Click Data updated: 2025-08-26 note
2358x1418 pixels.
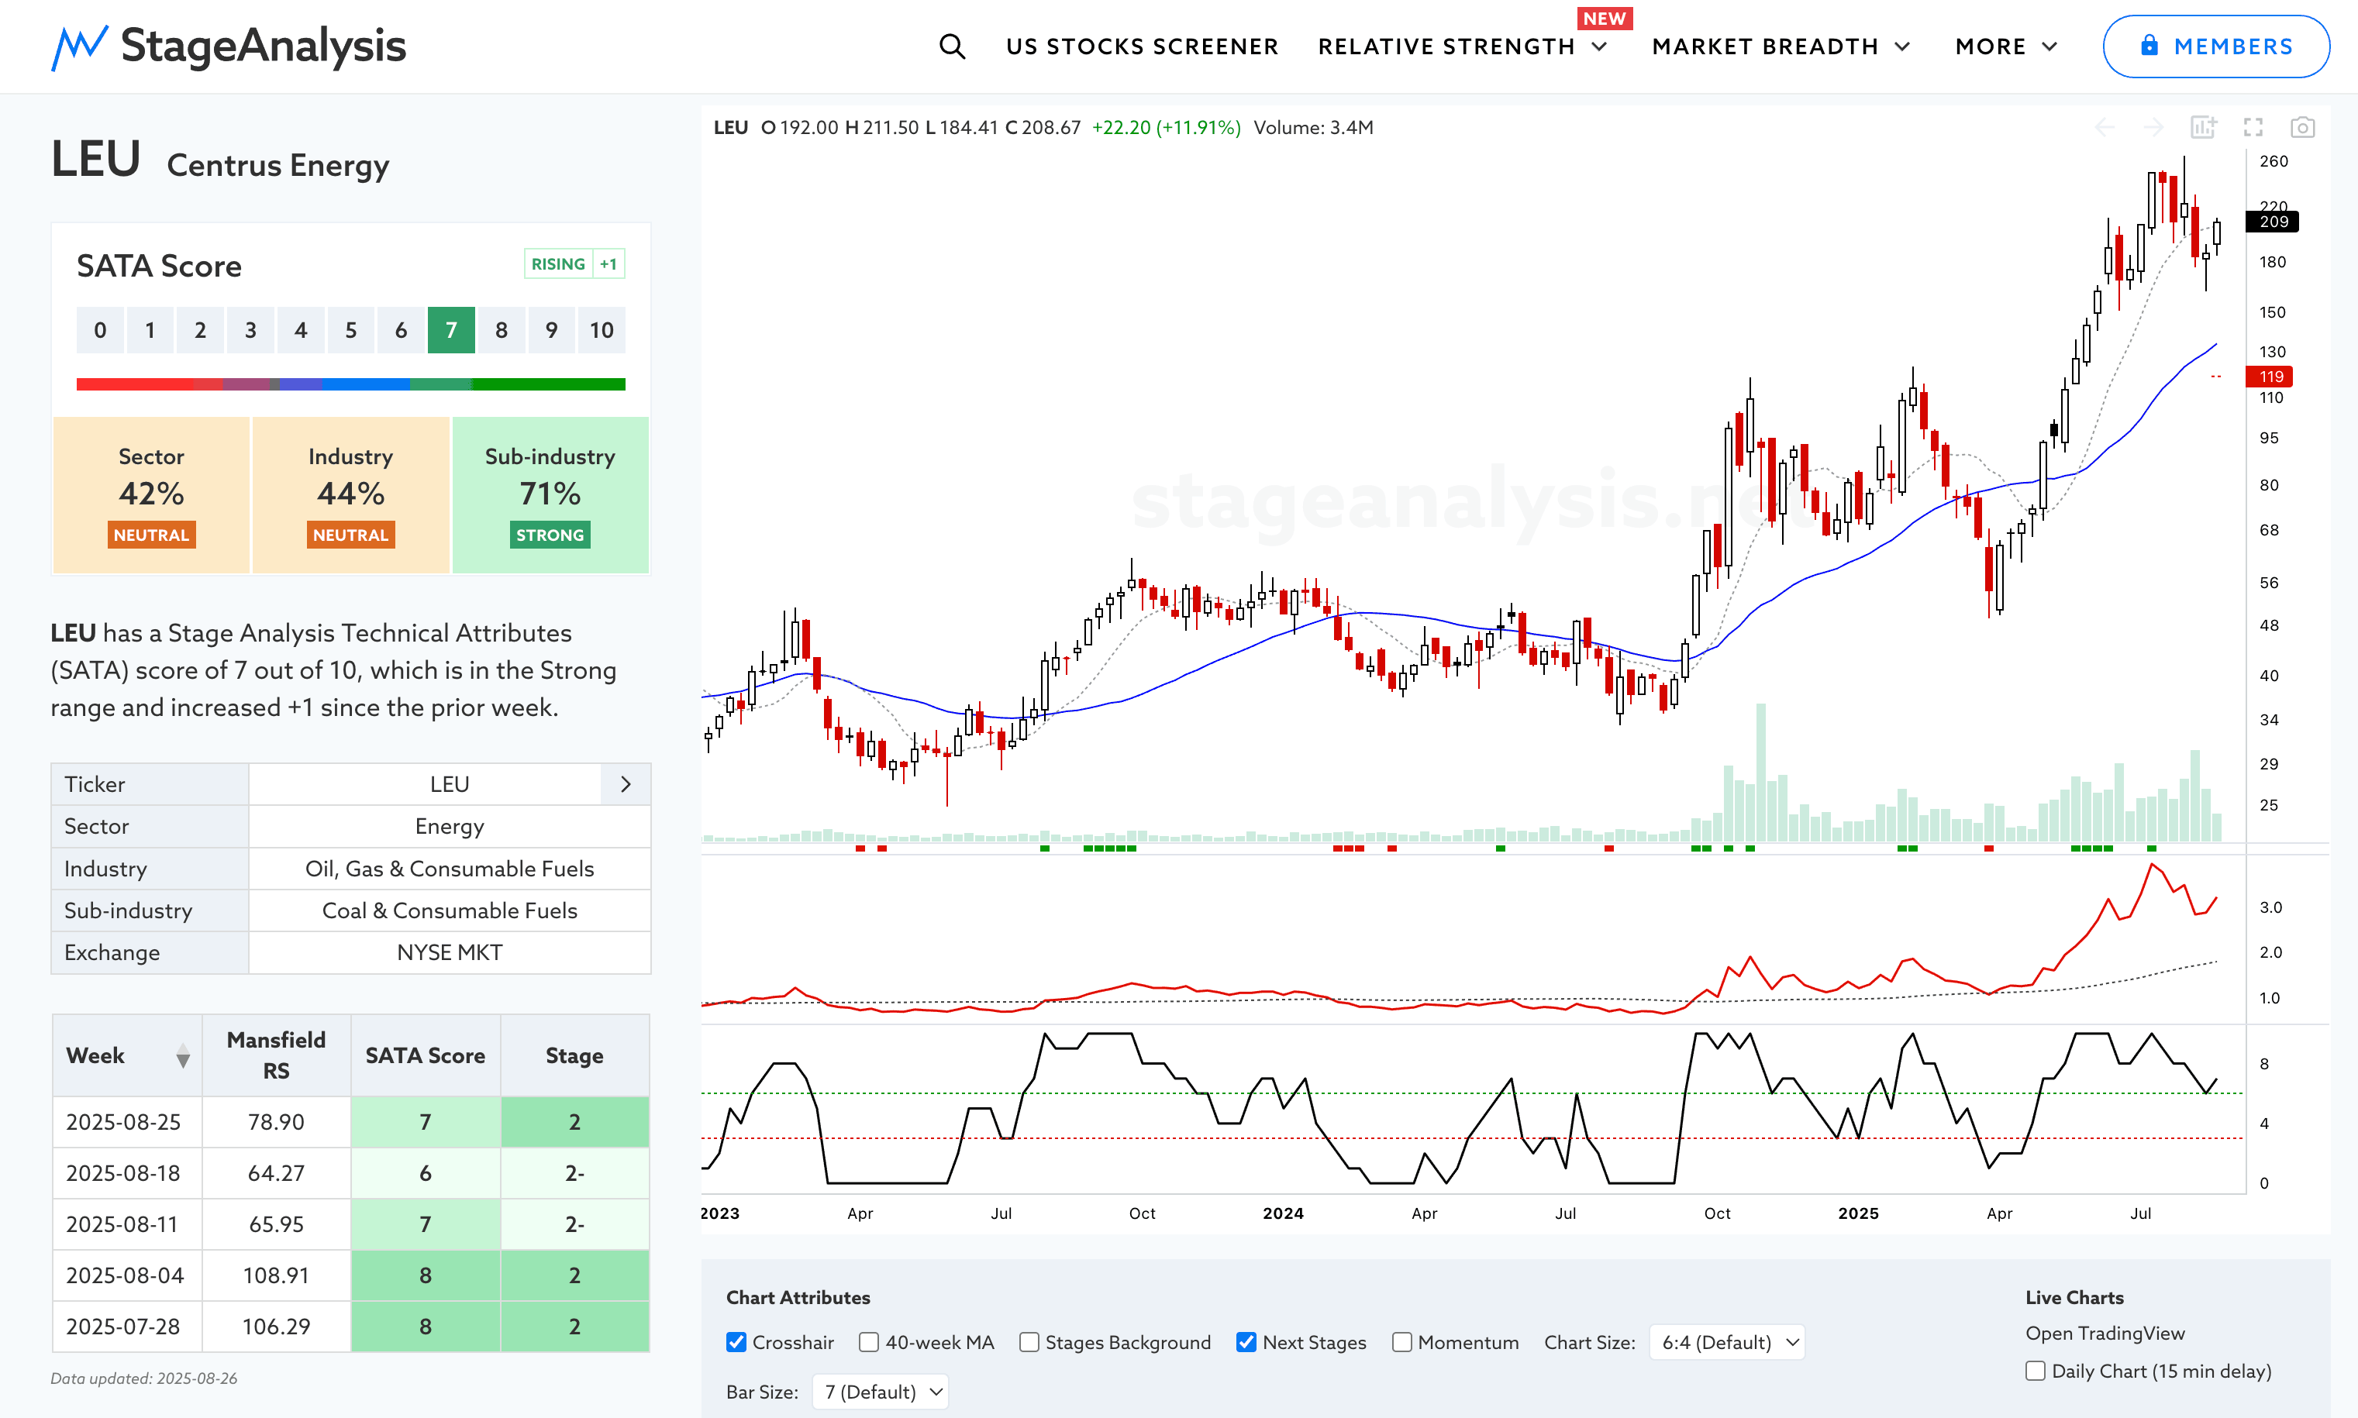click(144, 1378)
